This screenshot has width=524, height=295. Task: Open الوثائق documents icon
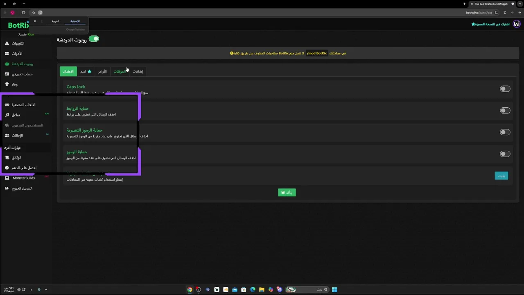(x=7, y=158)
